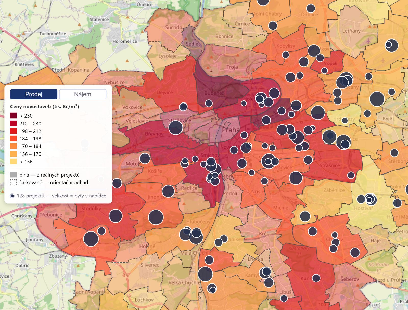Click the project marker in Kunratice

click(316, 278)
